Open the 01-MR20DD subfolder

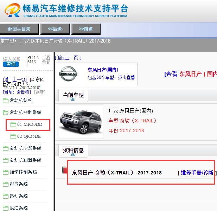coord(30,124)
